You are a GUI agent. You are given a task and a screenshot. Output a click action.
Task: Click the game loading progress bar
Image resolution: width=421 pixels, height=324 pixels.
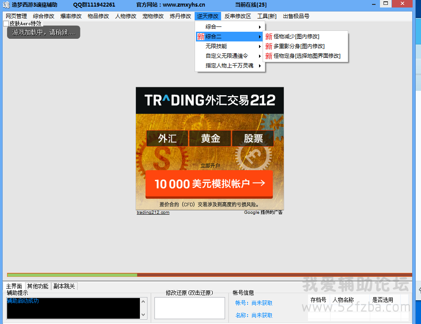point(210,275)
